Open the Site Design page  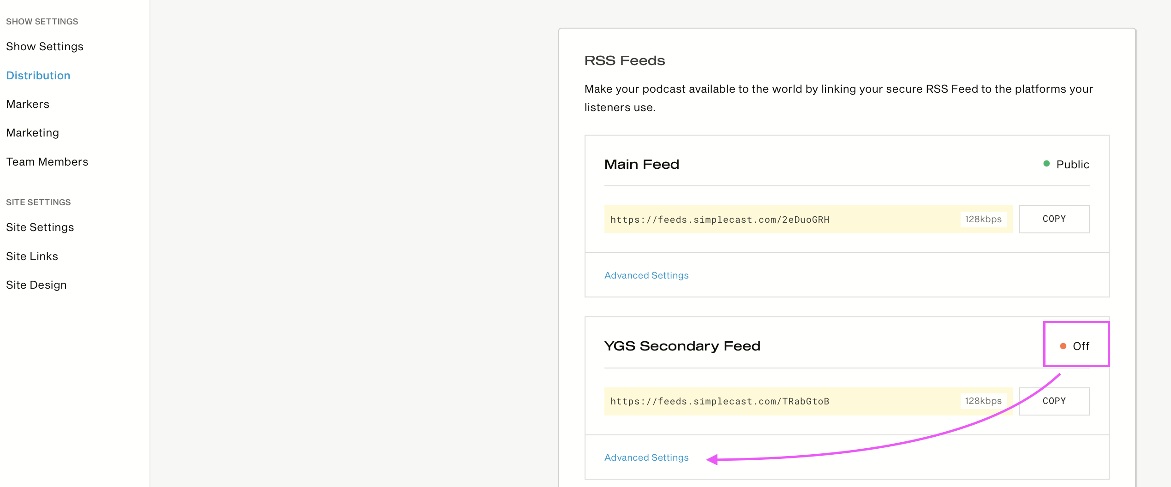tap(36, 285)
